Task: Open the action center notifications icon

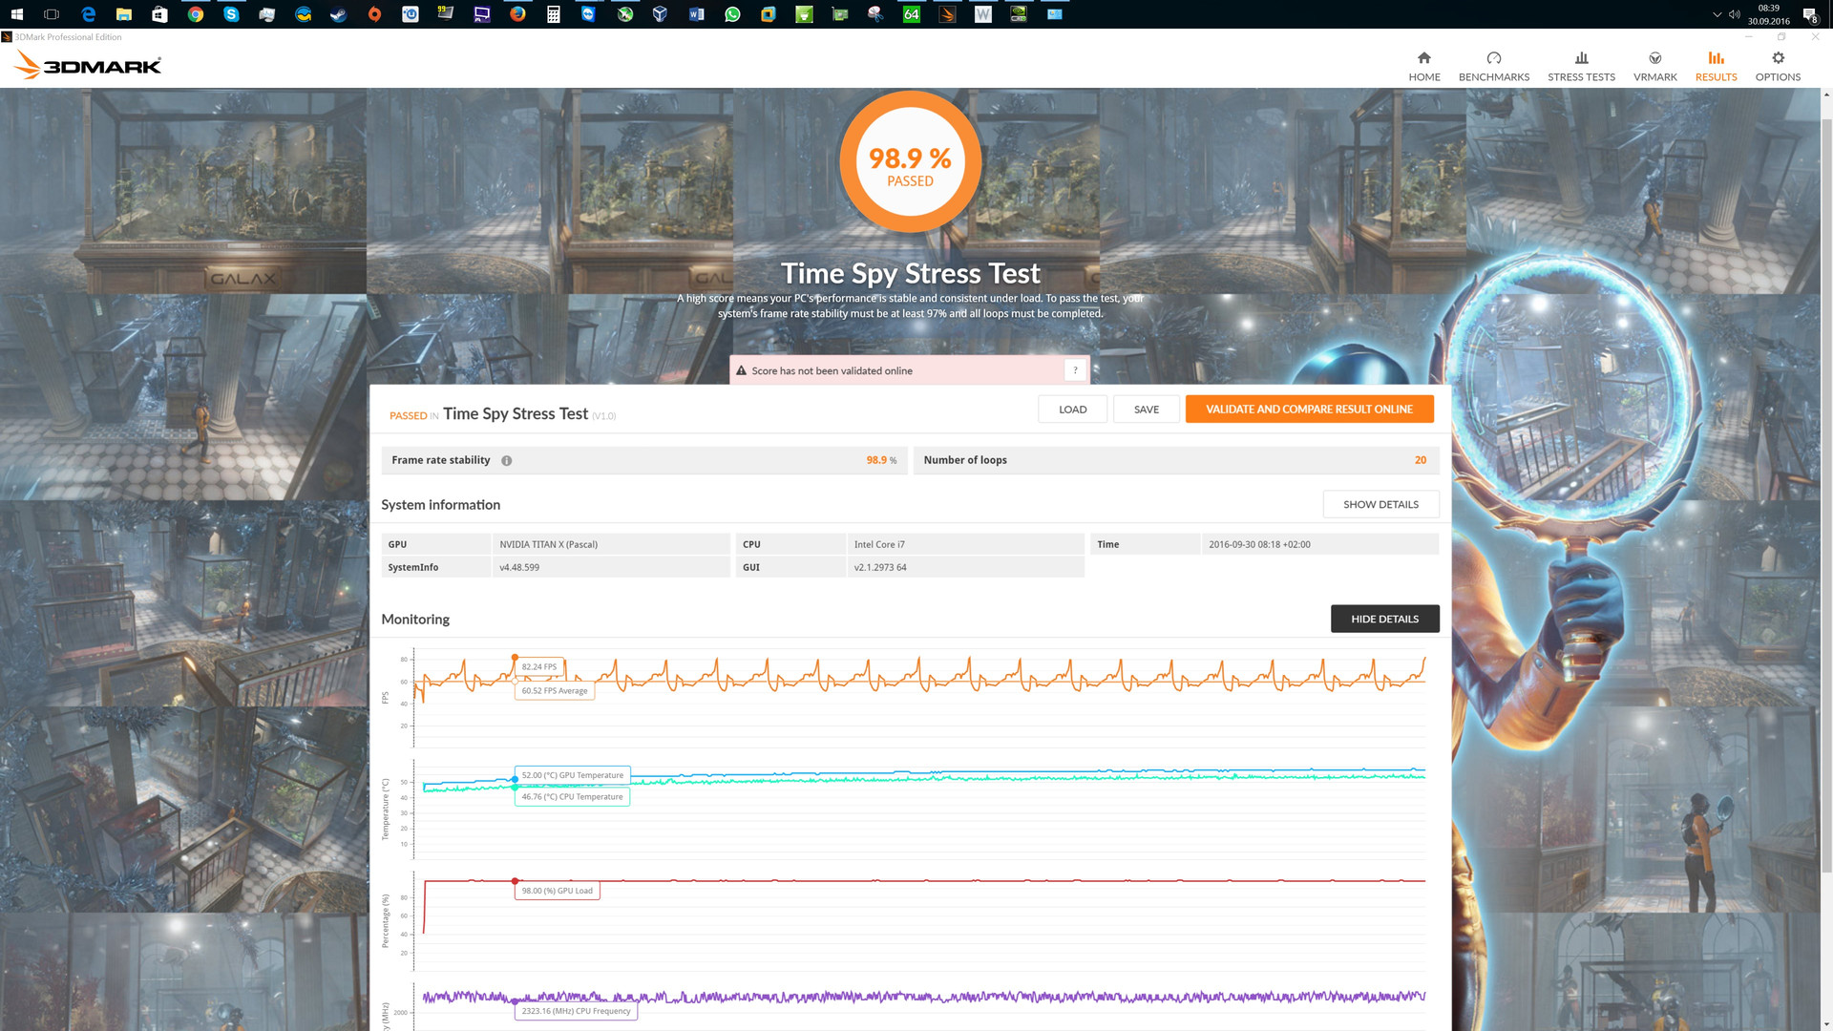Action: point(1809,14)
